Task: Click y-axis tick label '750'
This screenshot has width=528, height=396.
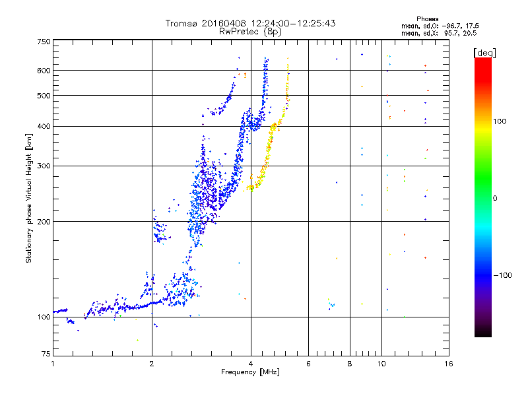Action: 44,42
